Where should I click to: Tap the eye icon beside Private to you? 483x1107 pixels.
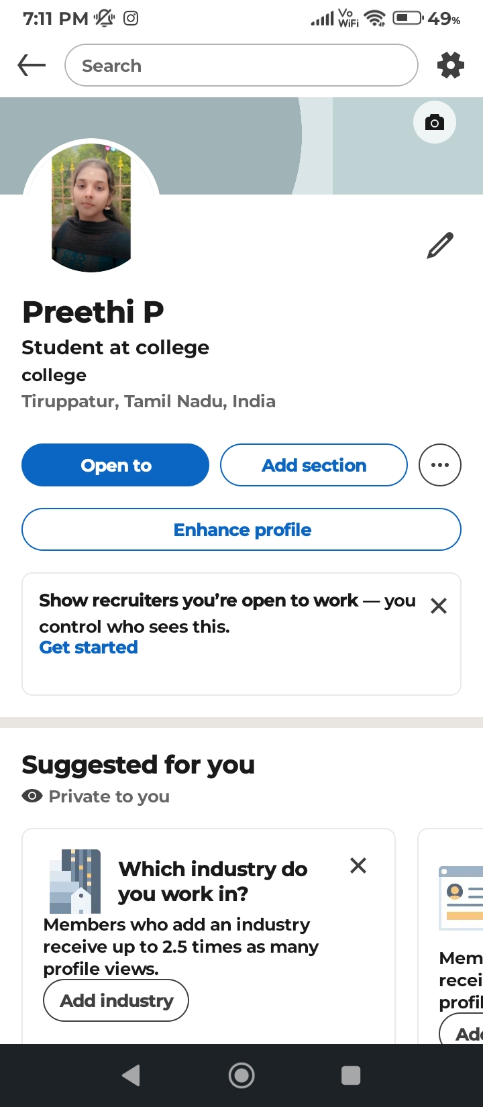[x=32, y=796]
